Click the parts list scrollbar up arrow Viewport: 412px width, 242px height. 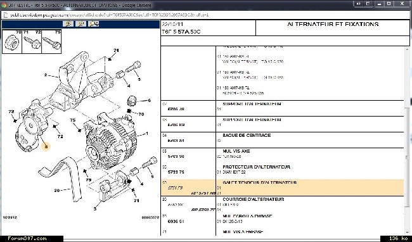coord(408,49)
